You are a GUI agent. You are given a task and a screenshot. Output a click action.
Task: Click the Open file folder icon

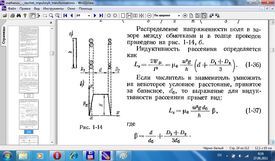(5, 16)
